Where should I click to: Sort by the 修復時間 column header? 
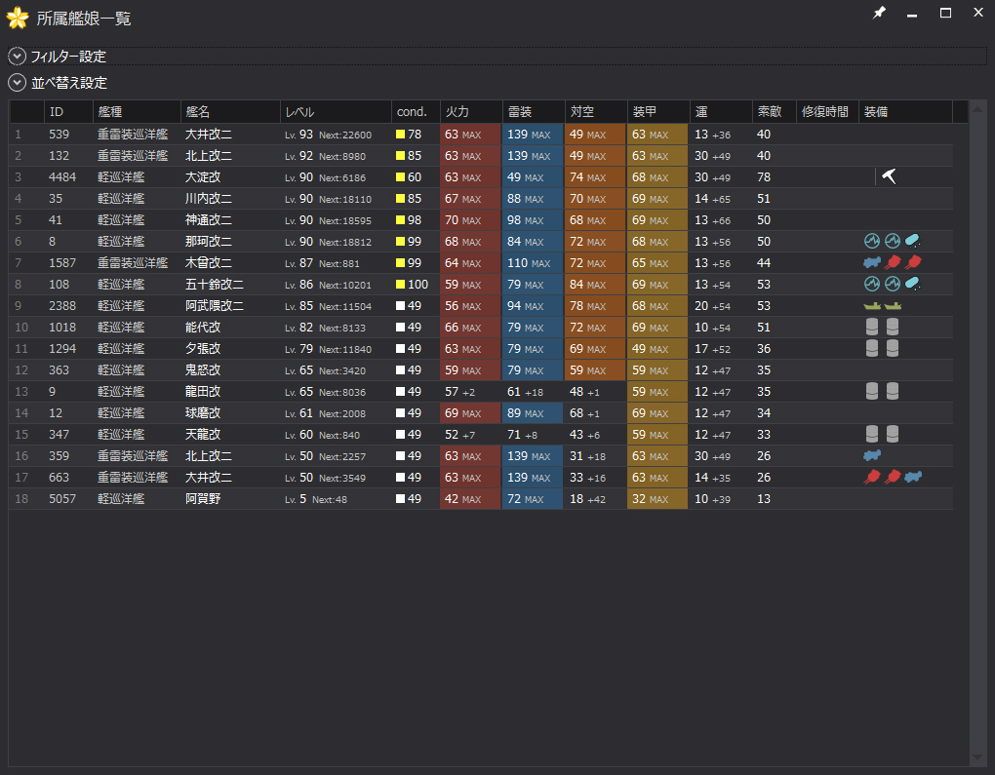[x=827, y=112]
